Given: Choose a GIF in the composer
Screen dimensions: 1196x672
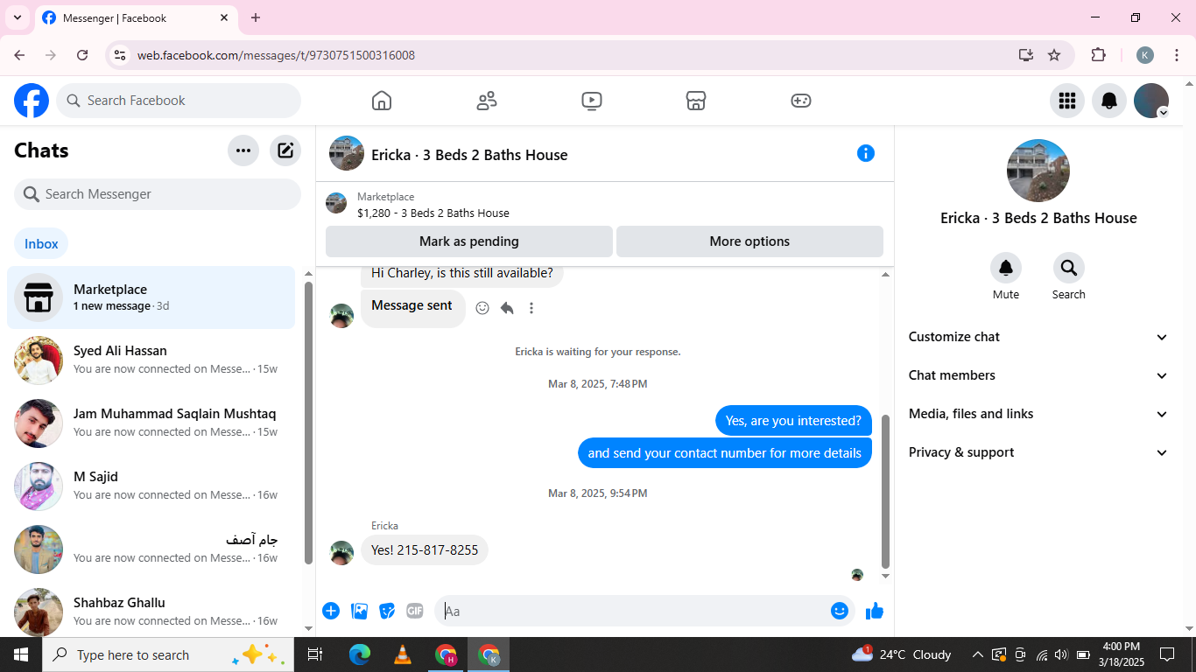Looking at the screenshot, I should tap(415, 611).
